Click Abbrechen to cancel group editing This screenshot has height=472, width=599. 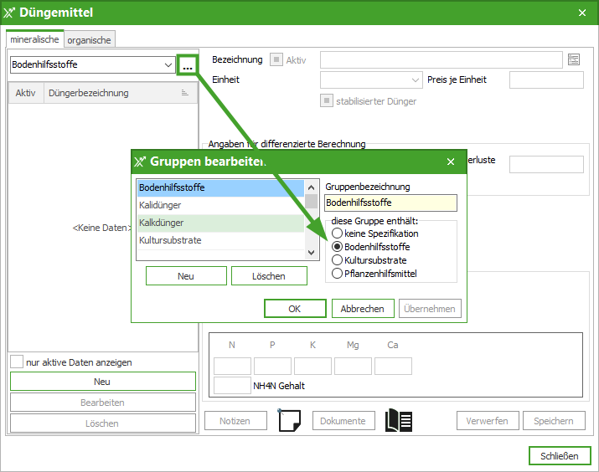tap(363, 309)
